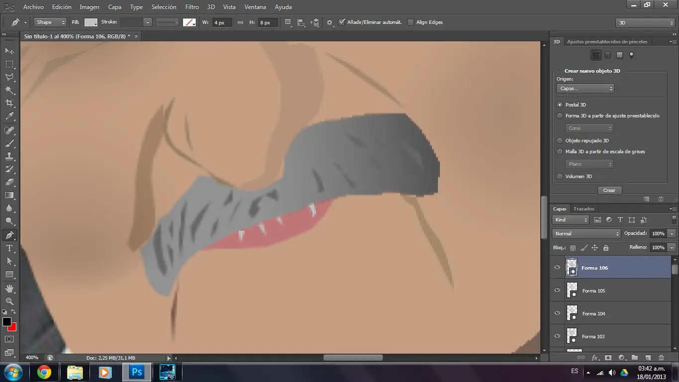
Task: Select the Gradient tool
Action: click(x=9, y=195)
